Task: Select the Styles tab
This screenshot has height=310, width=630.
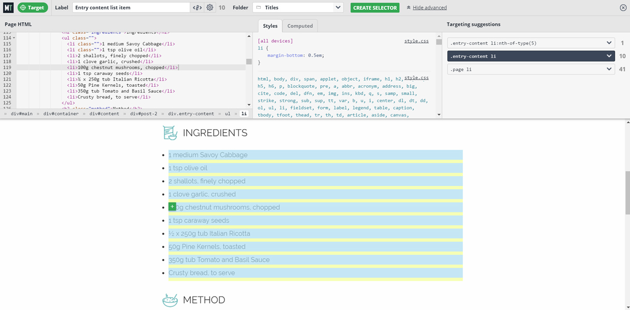Action: click(x=270, y=26)
